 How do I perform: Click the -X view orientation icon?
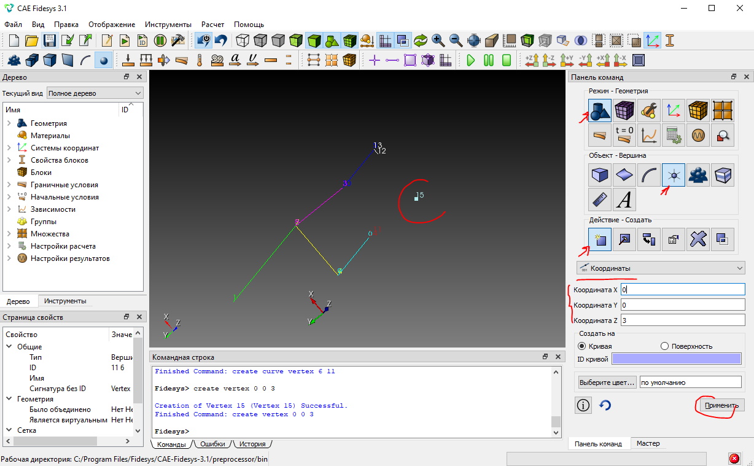click(620, 60)
